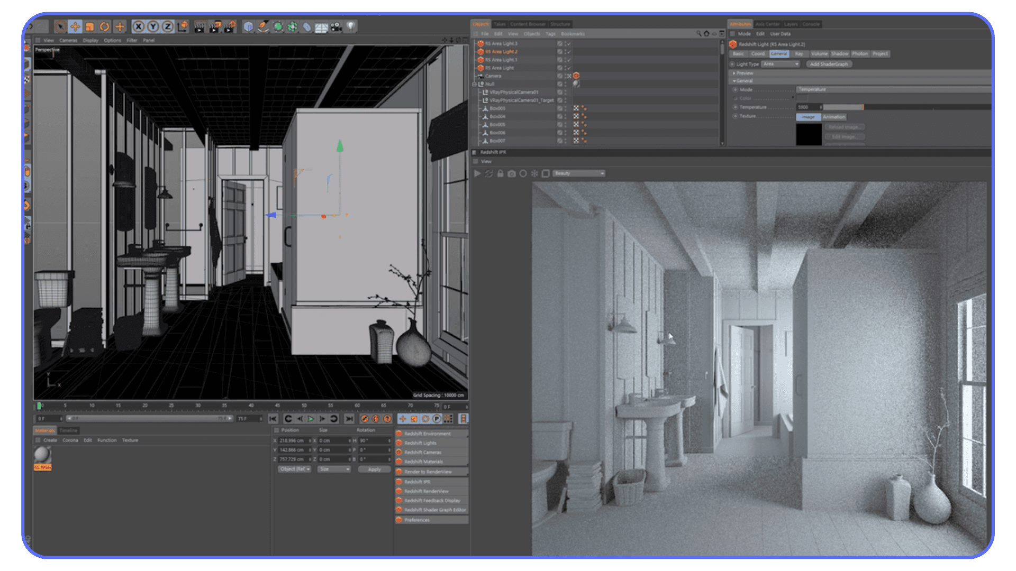
Task: Click the Add ShaderGraph button
Action: point(829,64)
